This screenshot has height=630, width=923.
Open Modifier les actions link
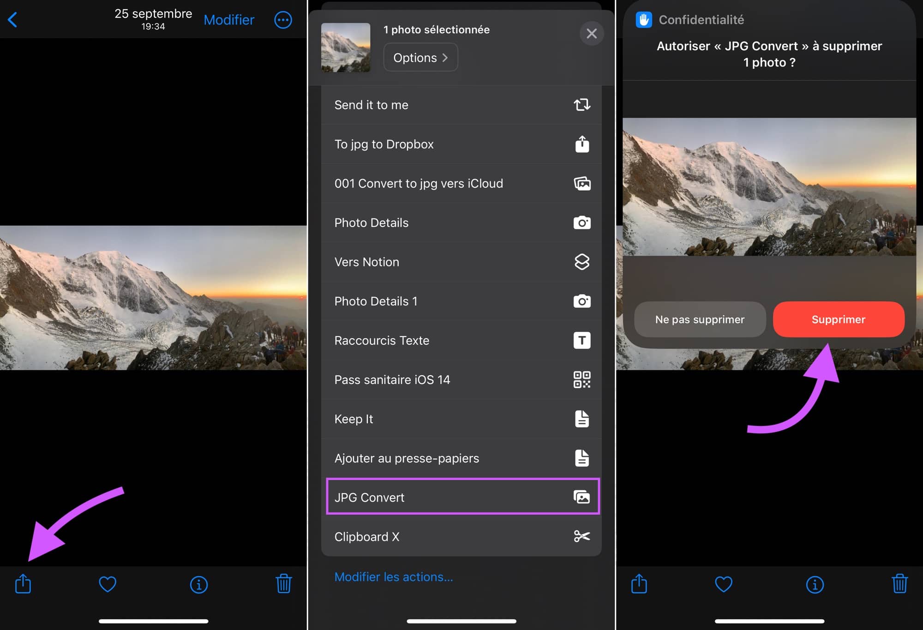tap(394, 577)
